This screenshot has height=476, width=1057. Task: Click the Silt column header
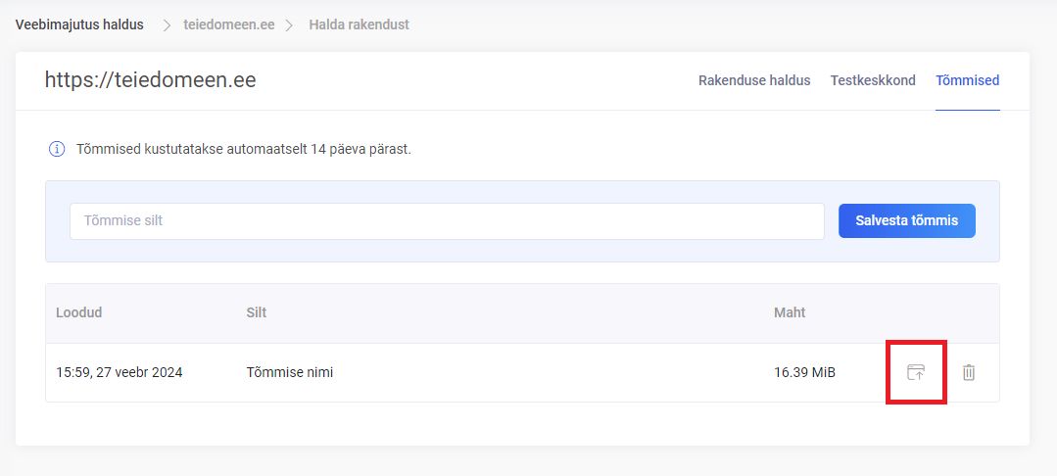[257, 312]
